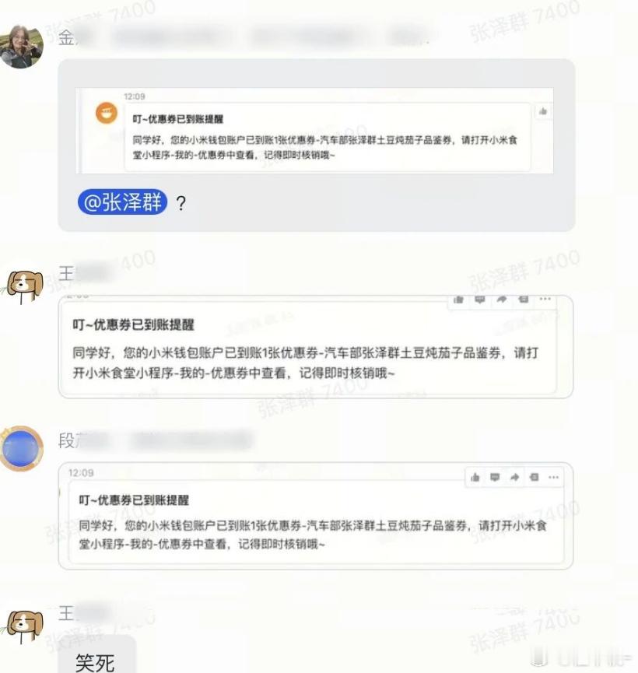Open the blue circle avatar of 段
This screenshot has height=673, width=638.
22,448
